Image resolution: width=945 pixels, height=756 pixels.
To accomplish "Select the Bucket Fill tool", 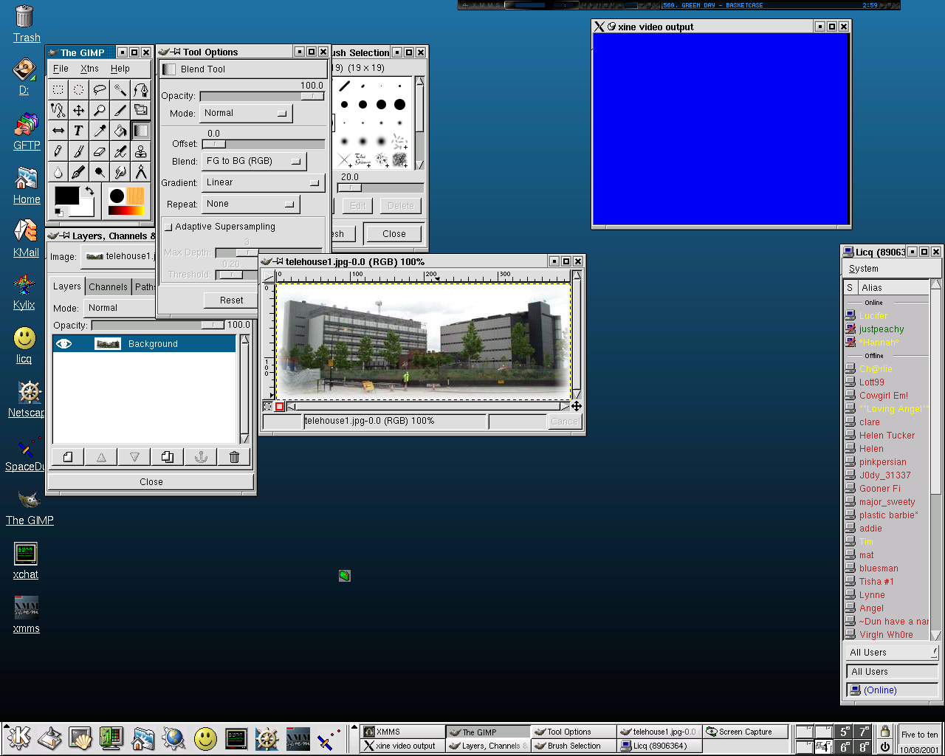I will 120,131.
